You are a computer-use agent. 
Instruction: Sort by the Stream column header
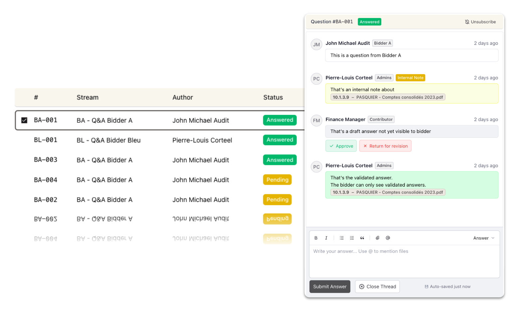click(x=87, y=97)
